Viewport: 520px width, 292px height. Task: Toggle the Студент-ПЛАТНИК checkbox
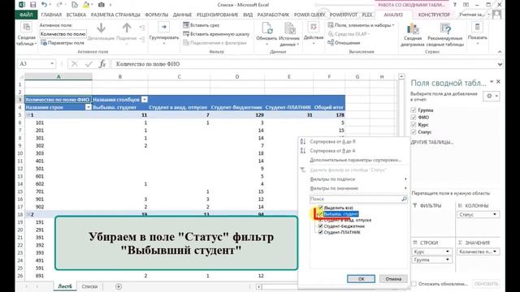click(x=320, y=232)
